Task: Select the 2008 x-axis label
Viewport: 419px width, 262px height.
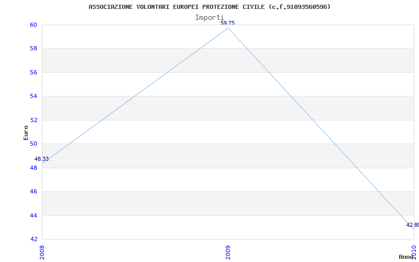Action: (42, 252)
